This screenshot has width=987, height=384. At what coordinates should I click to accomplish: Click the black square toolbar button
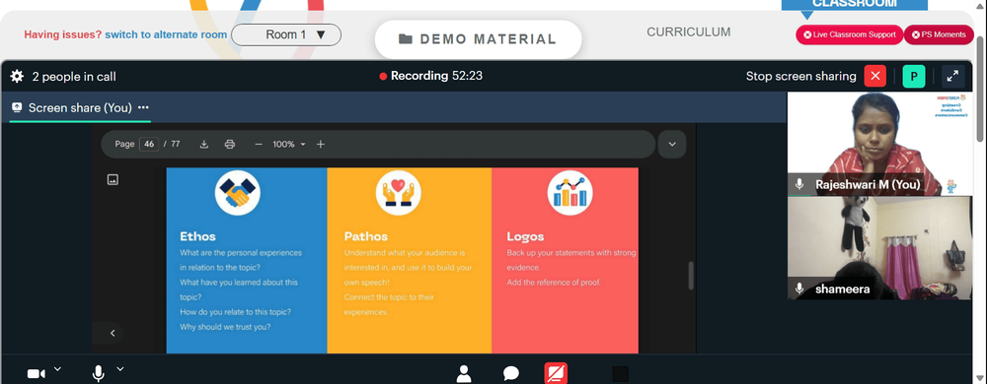click(620, 374)
